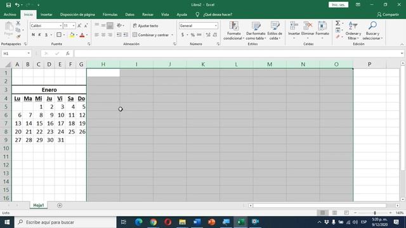Open Dar formato como tabla gallery
Screen dimensions: 406x228
pyautogui.click(x=256, y=30)
